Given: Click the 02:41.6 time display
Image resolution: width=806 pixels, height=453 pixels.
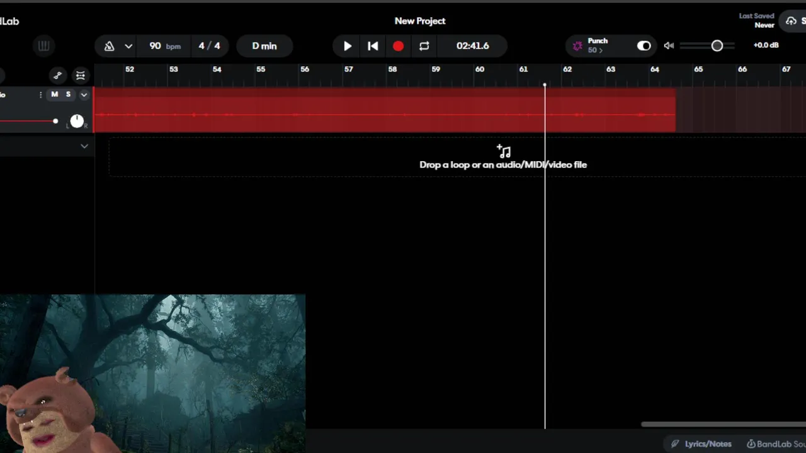Looking at the screenshot, I should click(x=473, y=46).
